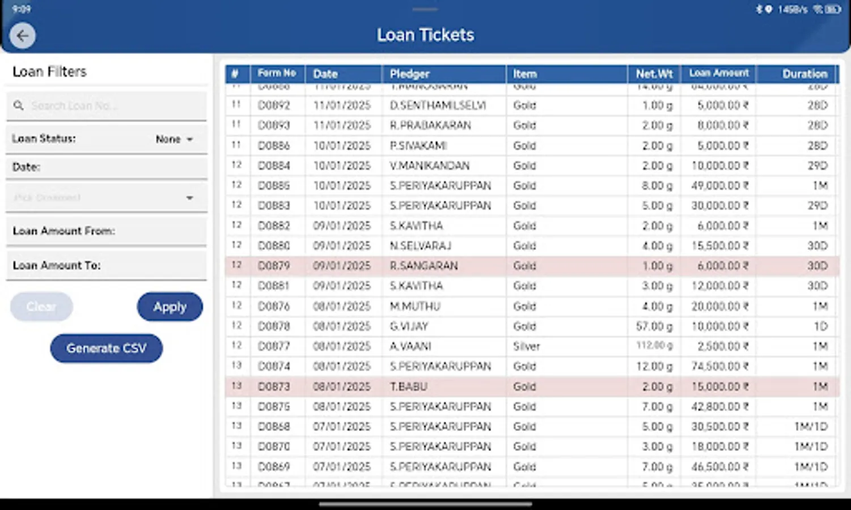Click the back arrow to exit Loan Tickets
Screen dimensions: 851x510
(x=22, y=35)
